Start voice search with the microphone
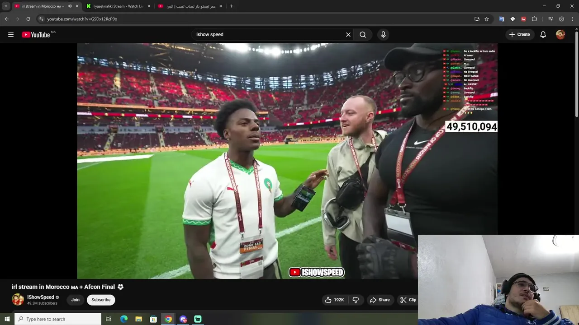Image resolution: width=579 pixels, height=325 pixels. coord(383,34)
